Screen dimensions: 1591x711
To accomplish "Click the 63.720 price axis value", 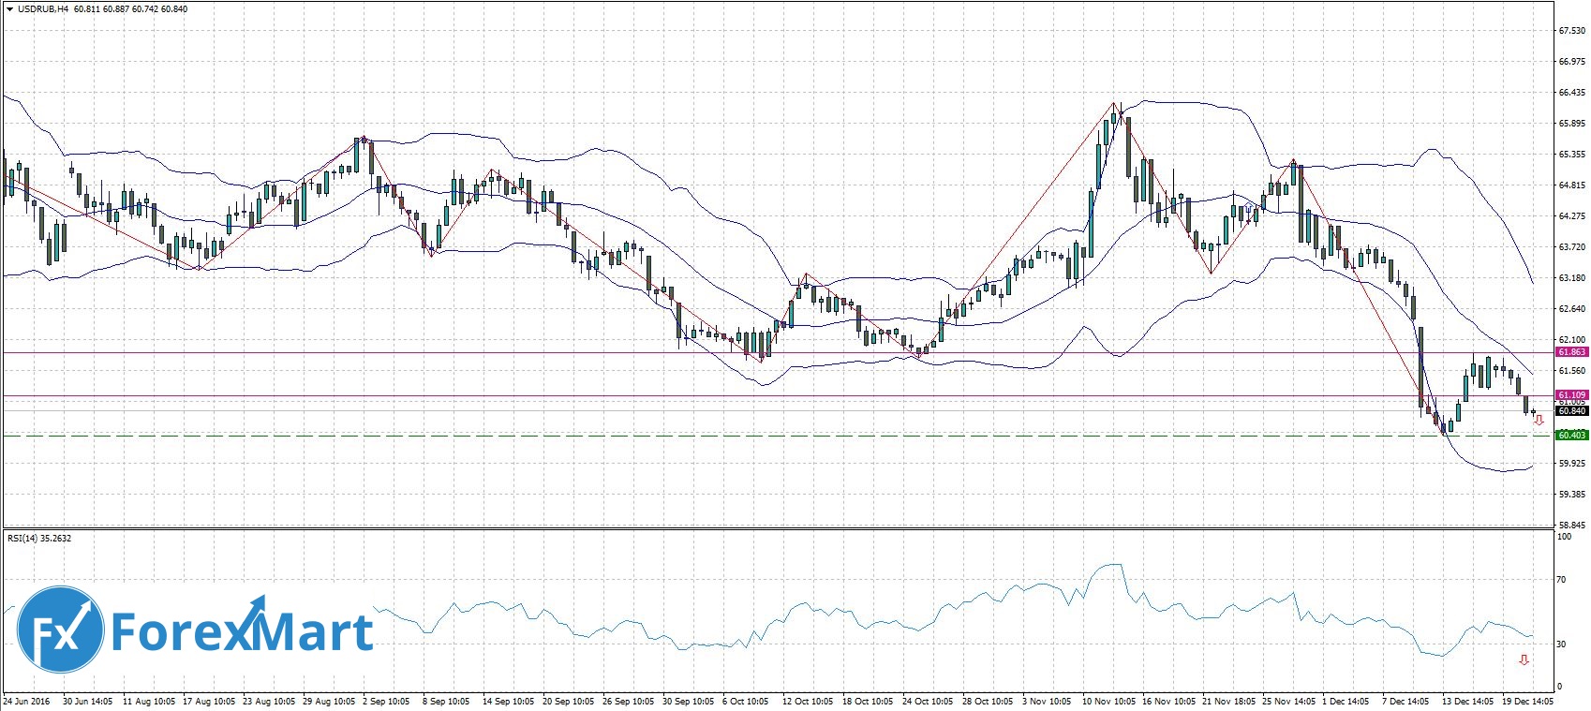I will pos(1571,247).
